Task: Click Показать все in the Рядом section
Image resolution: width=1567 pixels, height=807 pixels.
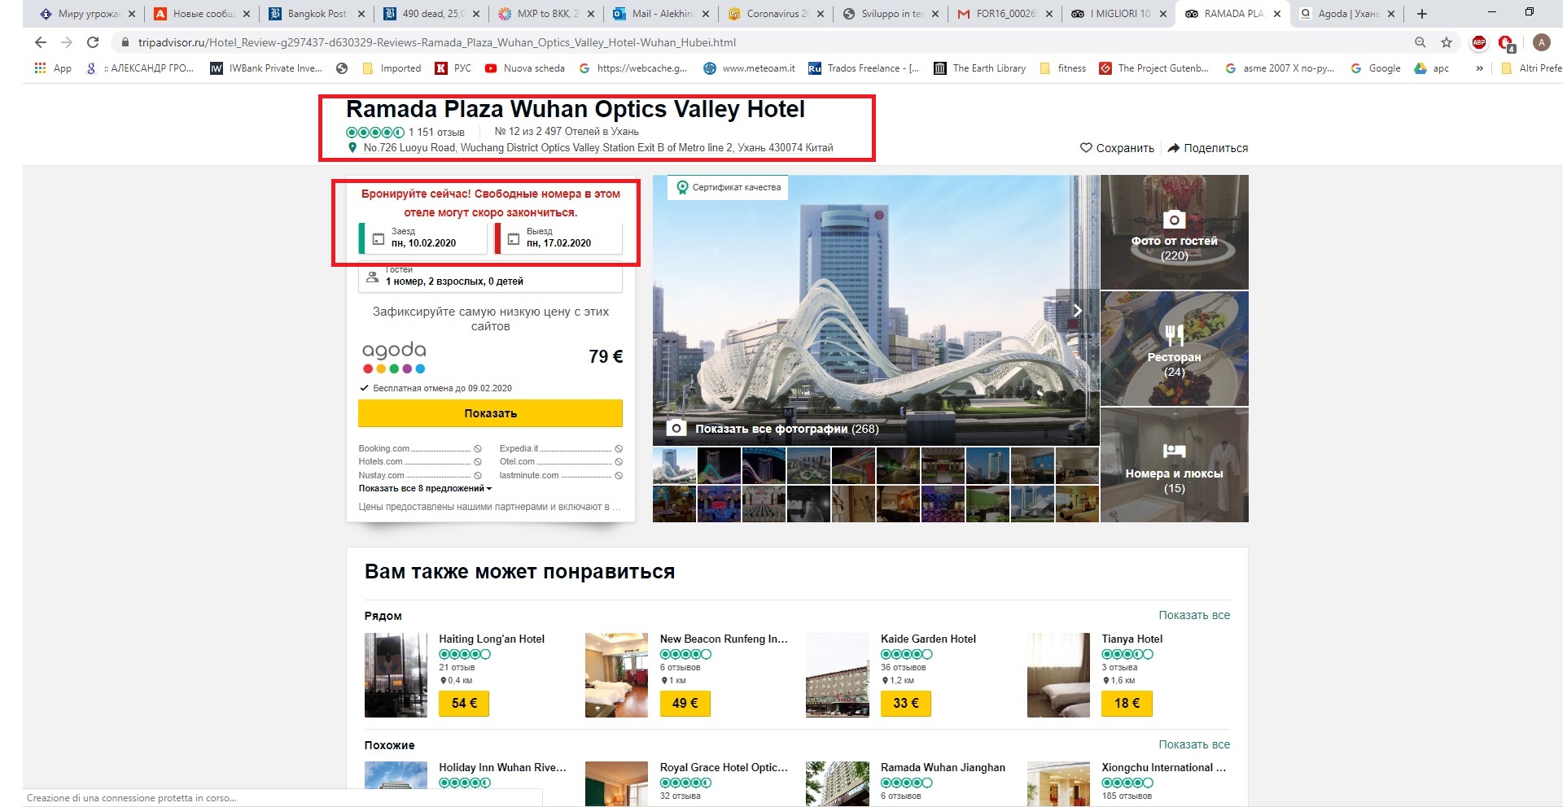Action: [x=1194, y=615]
